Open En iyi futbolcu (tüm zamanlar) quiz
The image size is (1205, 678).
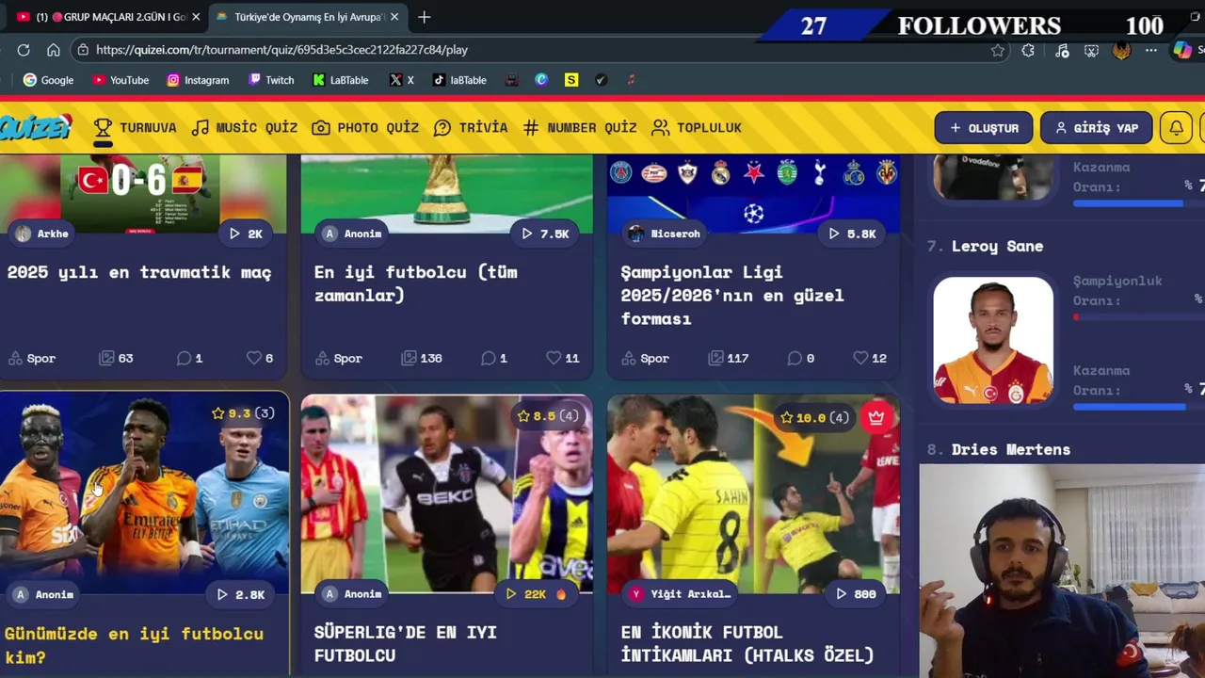[415, 283]
